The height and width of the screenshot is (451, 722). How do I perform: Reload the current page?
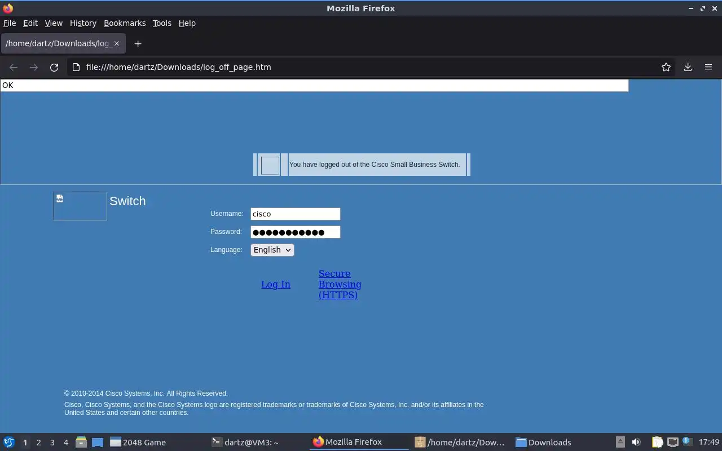click(x=54, y=67)
